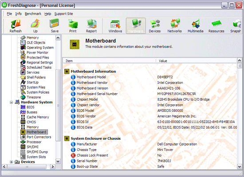Screen dimensions: 244x177
Task: Click the Hardware System tree label
Action: click(x=37, y=102)
